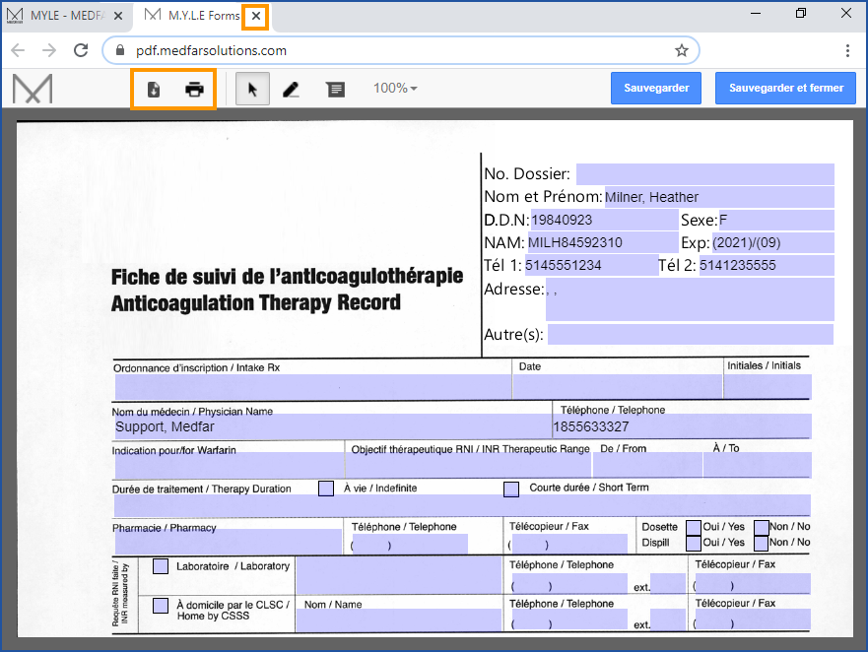868x652 pixels.
Task: Click the Medfar M logo
Action: 33,89
